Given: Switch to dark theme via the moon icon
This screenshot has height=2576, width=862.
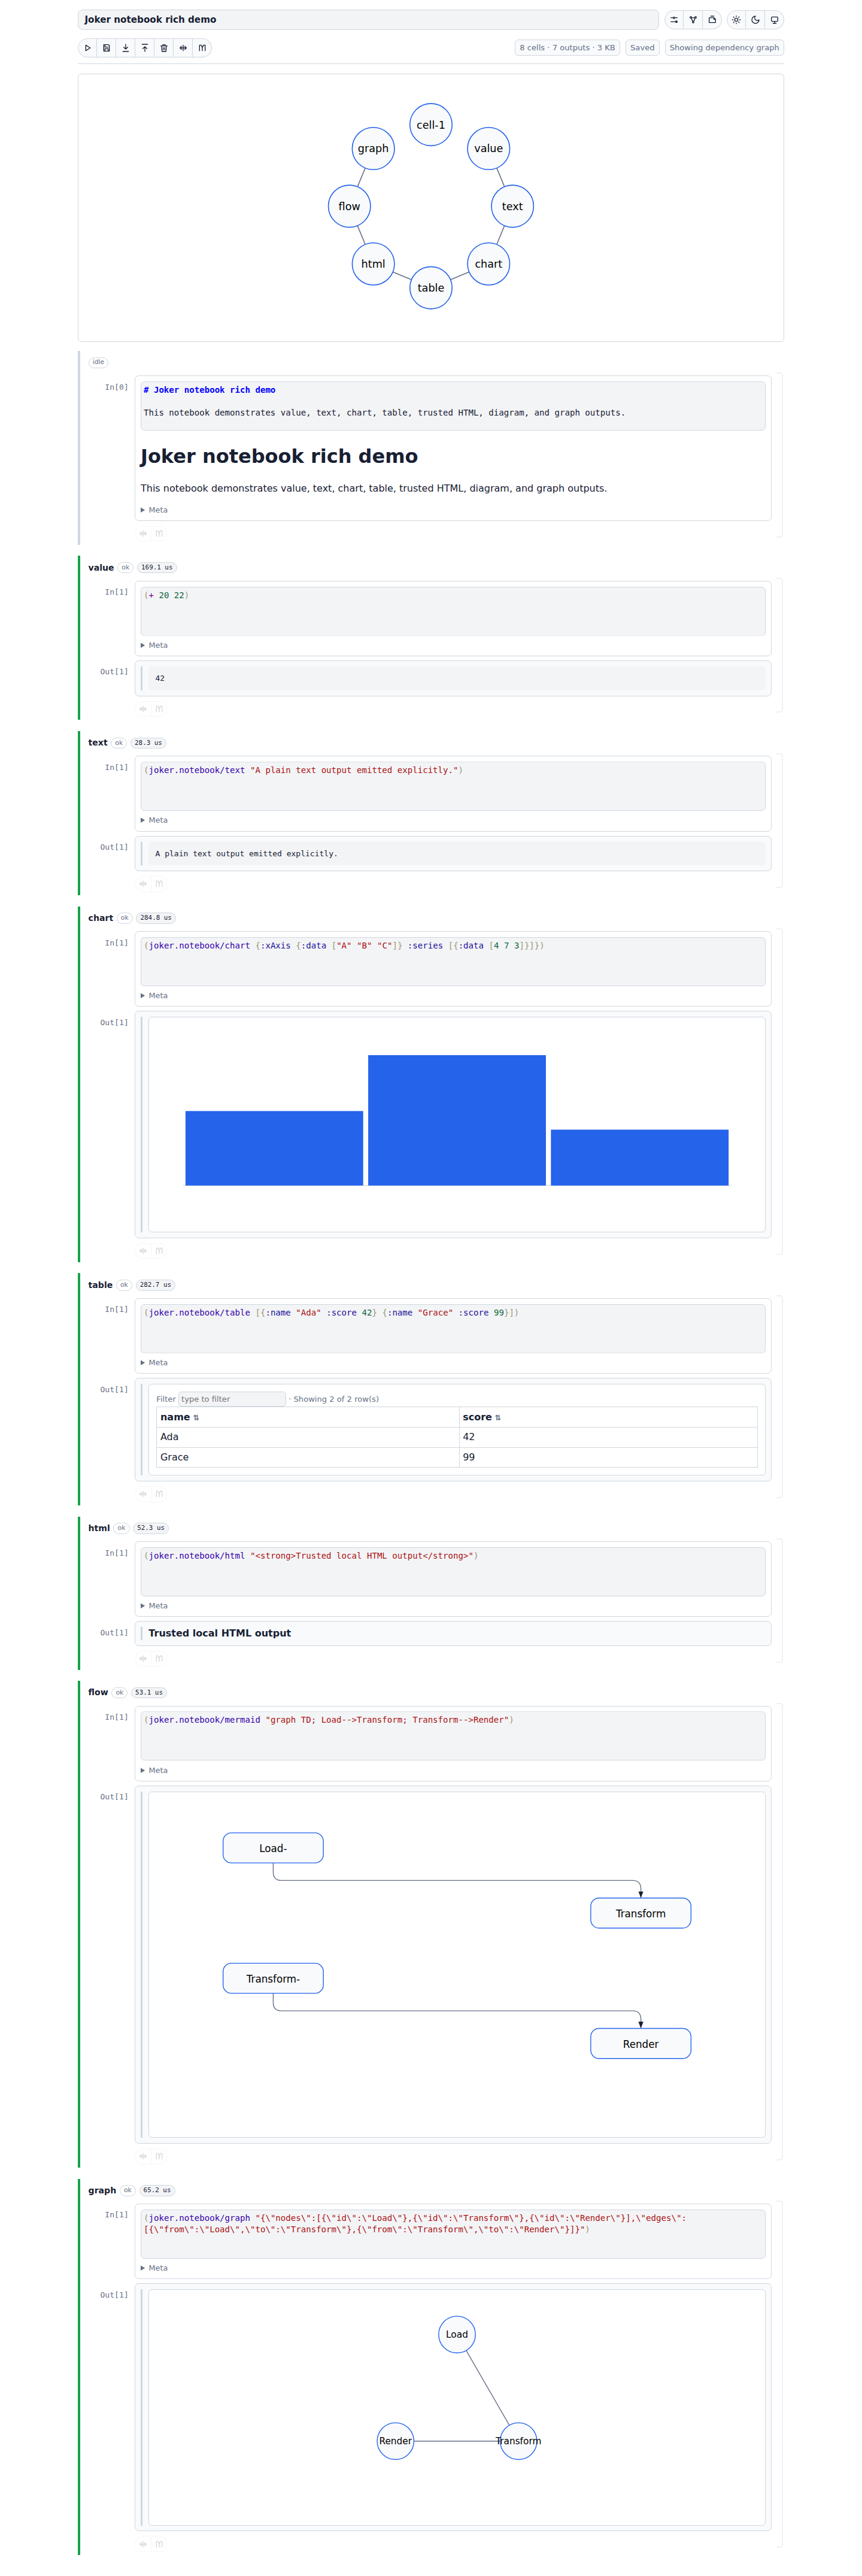Looking at the screenshot, I should click(x=755, y=20).
